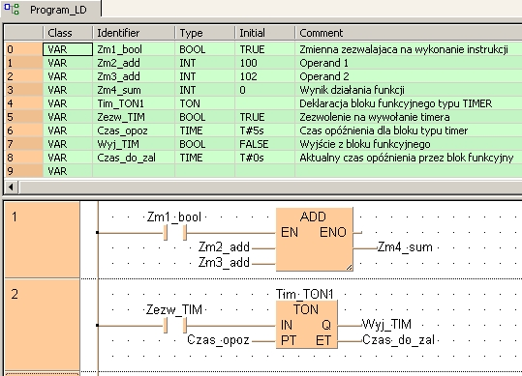The width and height of the screenshot is (522, 376).
Task: Select the Czas_do_zal identifier cell
Action: coord(134,158)
